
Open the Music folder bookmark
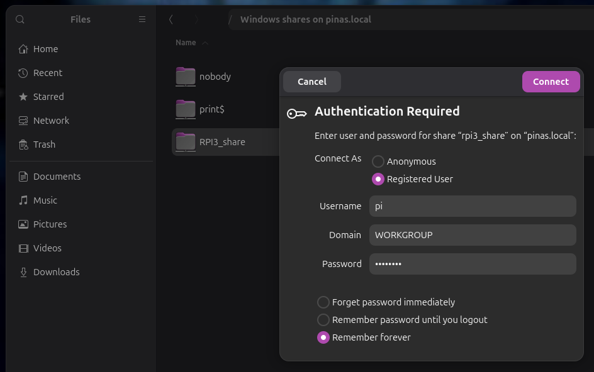pyautogui.click(x=81, y=200)
